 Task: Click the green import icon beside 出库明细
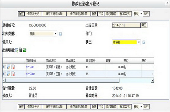click(x=25, y=50)
